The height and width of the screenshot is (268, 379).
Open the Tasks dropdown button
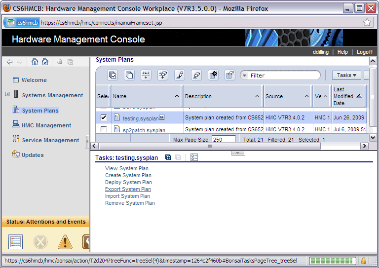click(346, 75)
